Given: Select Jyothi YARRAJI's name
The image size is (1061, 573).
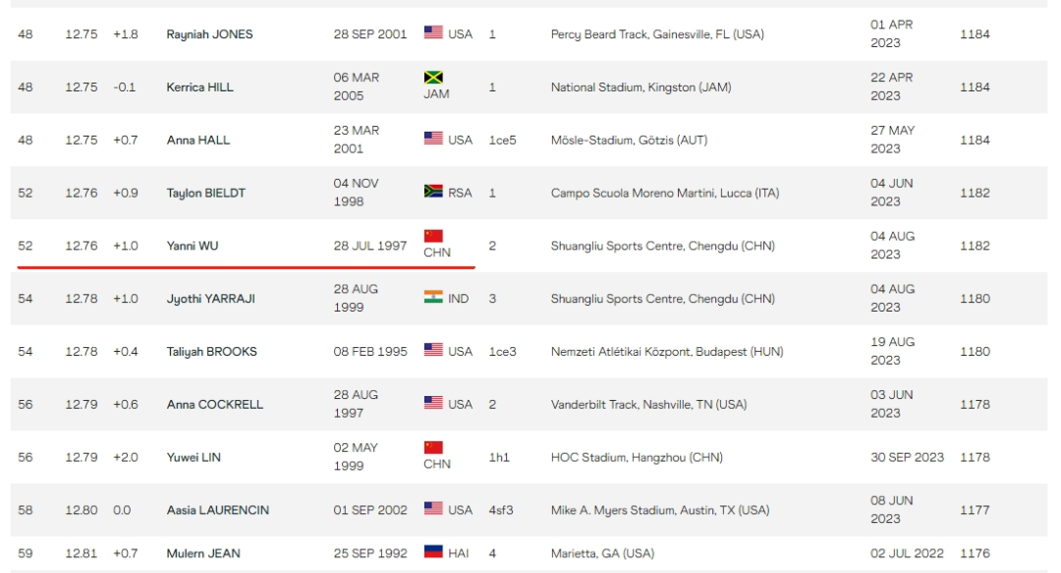Looking at the screenshot, I should (210, 299).
